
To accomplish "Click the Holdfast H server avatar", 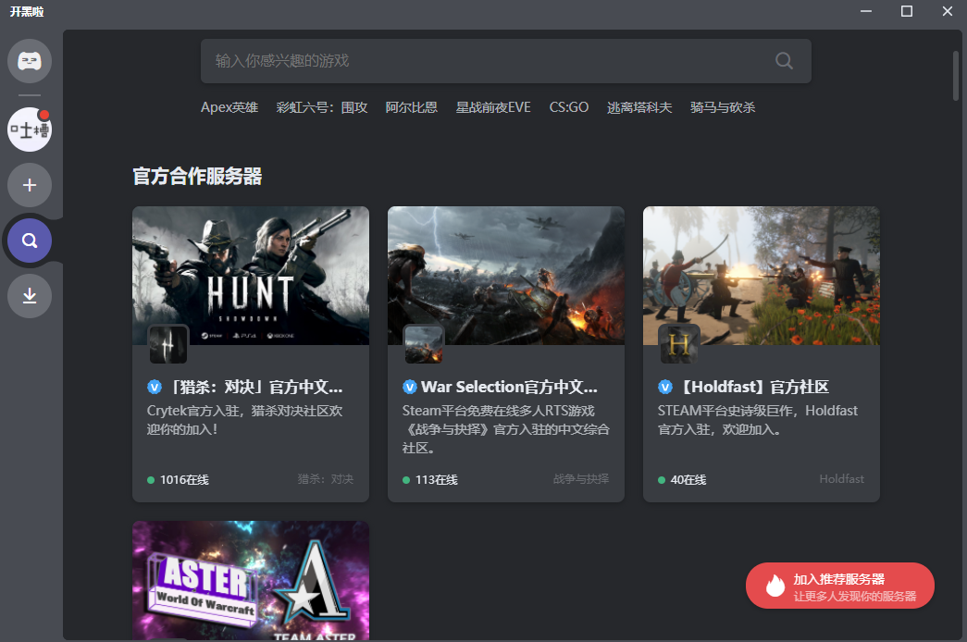I will click(x=679, y=344).
